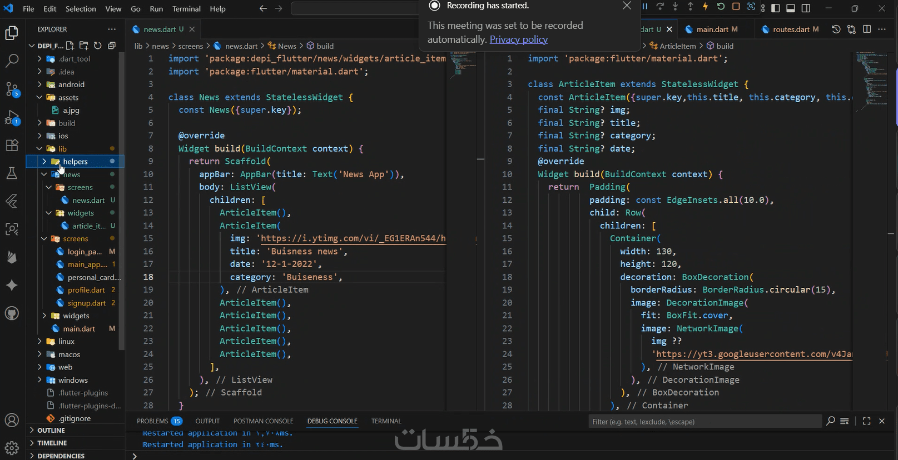Screen dimensions: 898x460
Task: Clear the debug console output
Action: [x=844, y=421]
